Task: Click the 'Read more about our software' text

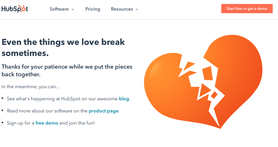Action: click(47, 111)
